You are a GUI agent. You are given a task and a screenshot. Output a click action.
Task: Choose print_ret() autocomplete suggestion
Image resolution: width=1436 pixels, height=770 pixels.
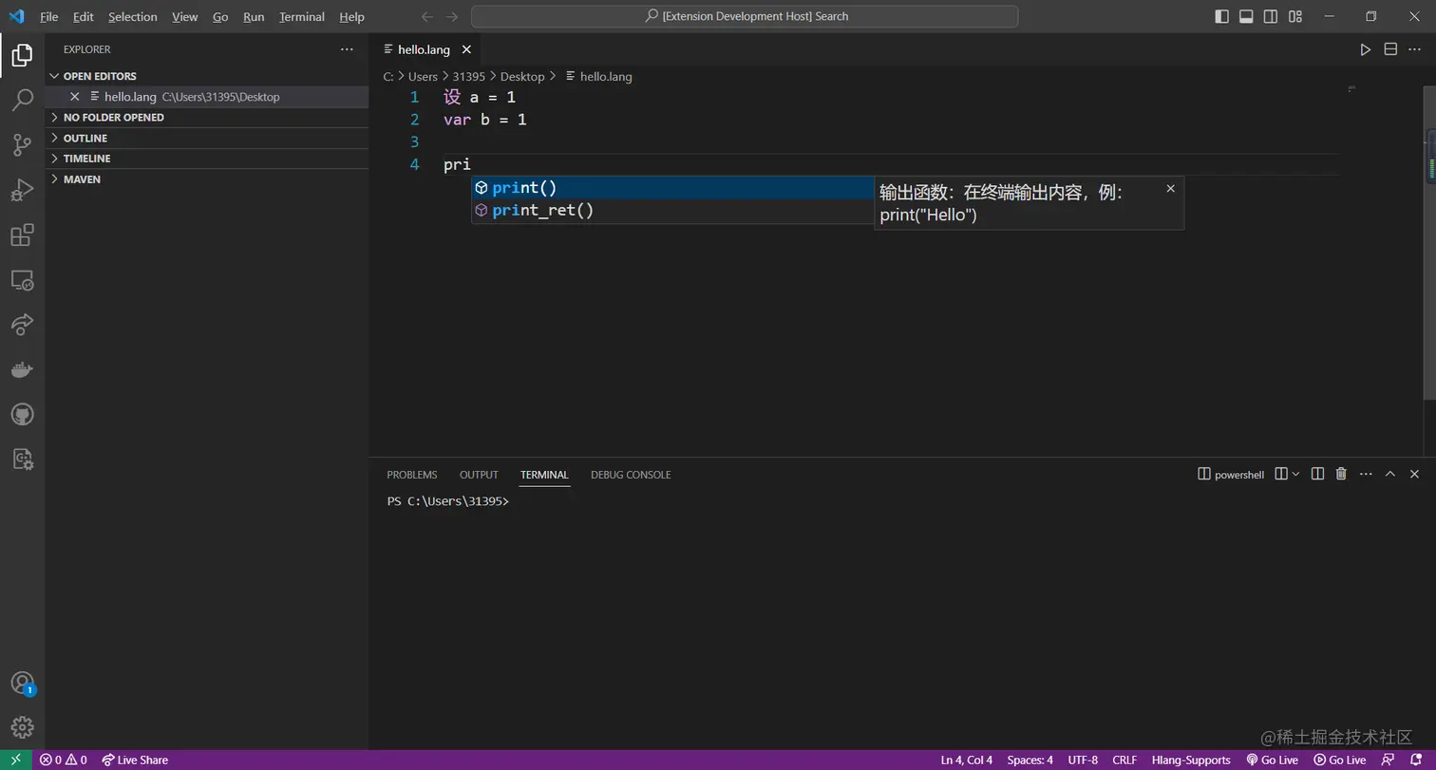pos(672,210)
